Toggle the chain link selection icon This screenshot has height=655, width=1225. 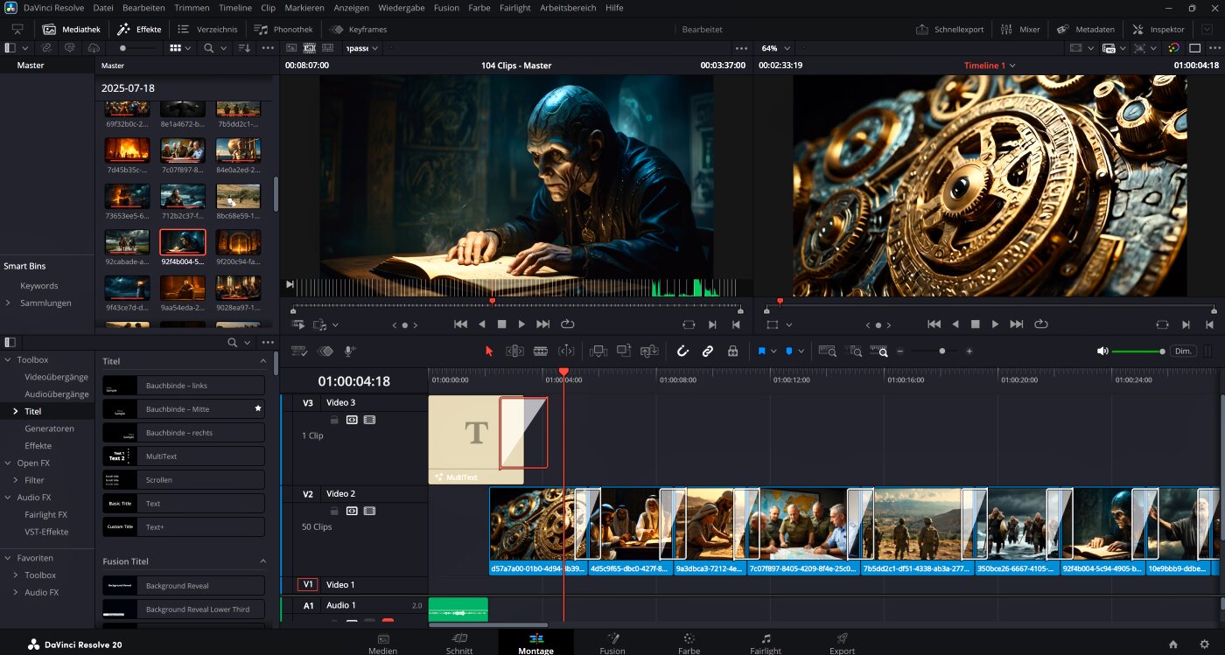click(708, 351)
